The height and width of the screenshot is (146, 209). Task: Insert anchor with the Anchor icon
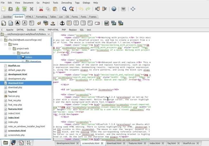[x=63, y=23]
